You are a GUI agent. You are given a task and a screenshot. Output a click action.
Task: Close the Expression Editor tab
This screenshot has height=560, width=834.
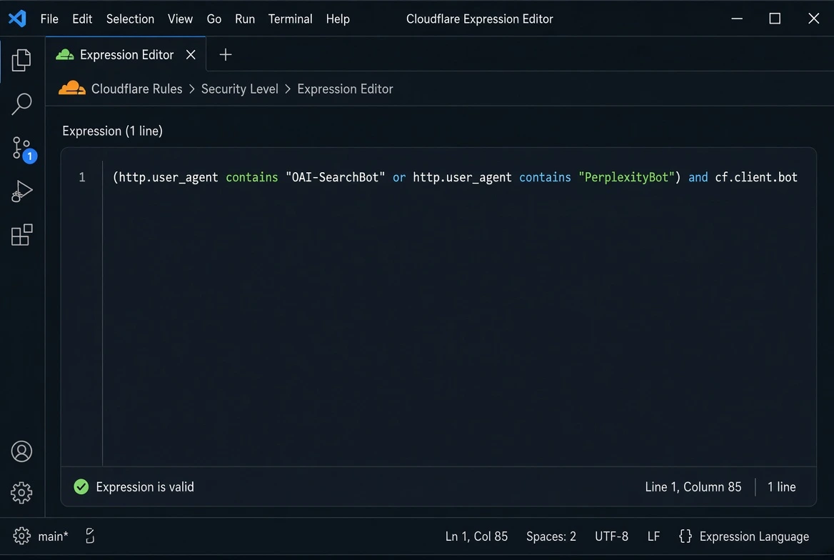click(x=191, y=54)
